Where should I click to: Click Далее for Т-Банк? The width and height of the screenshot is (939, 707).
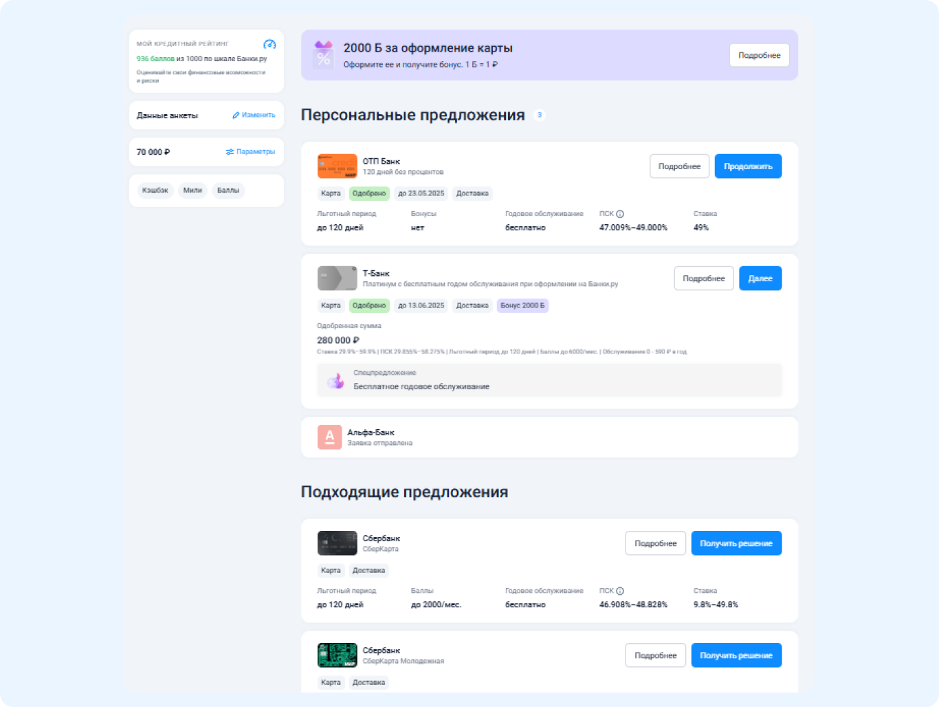coord(760,279)
